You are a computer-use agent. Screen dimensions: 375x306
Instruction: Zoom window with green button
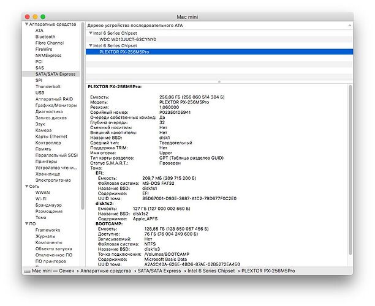tap(43, 17)
